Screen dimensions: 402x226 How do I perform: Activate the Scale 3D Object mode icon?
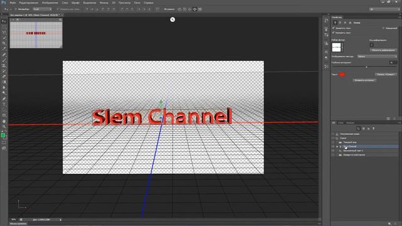point(200,9)
